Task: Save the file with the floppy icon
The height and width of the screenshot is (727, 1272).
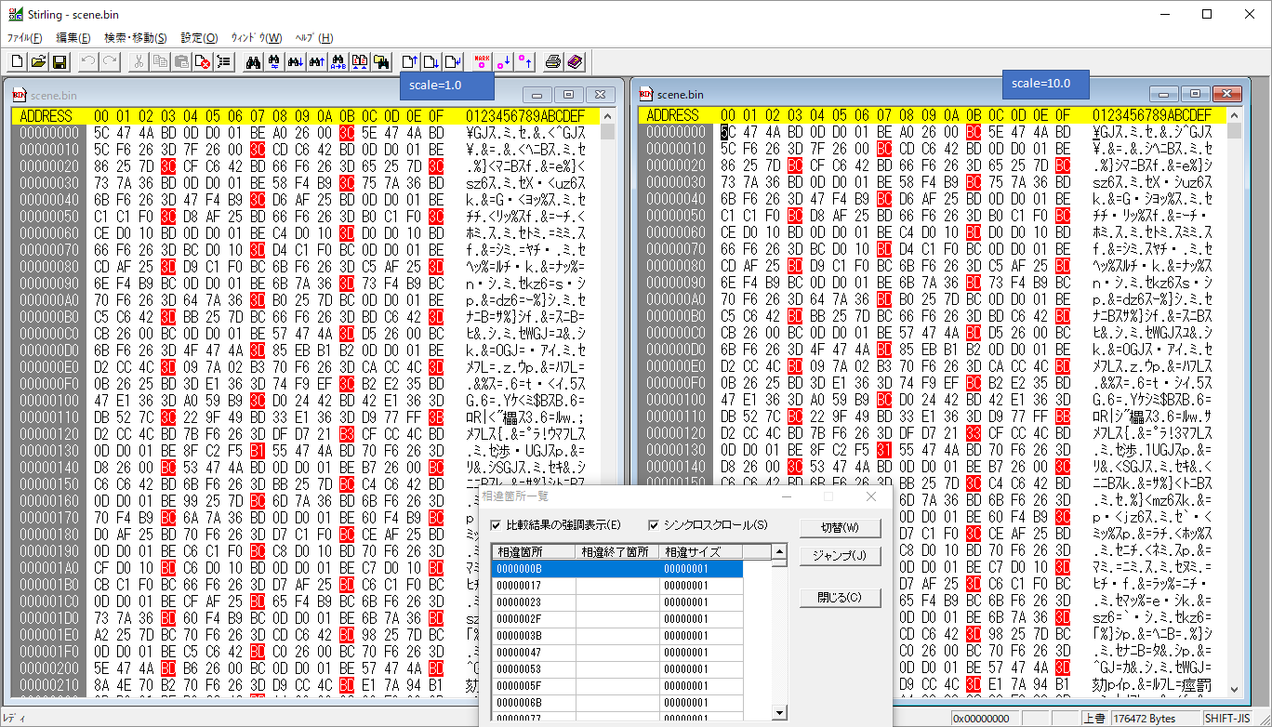Action: point(60,62)
